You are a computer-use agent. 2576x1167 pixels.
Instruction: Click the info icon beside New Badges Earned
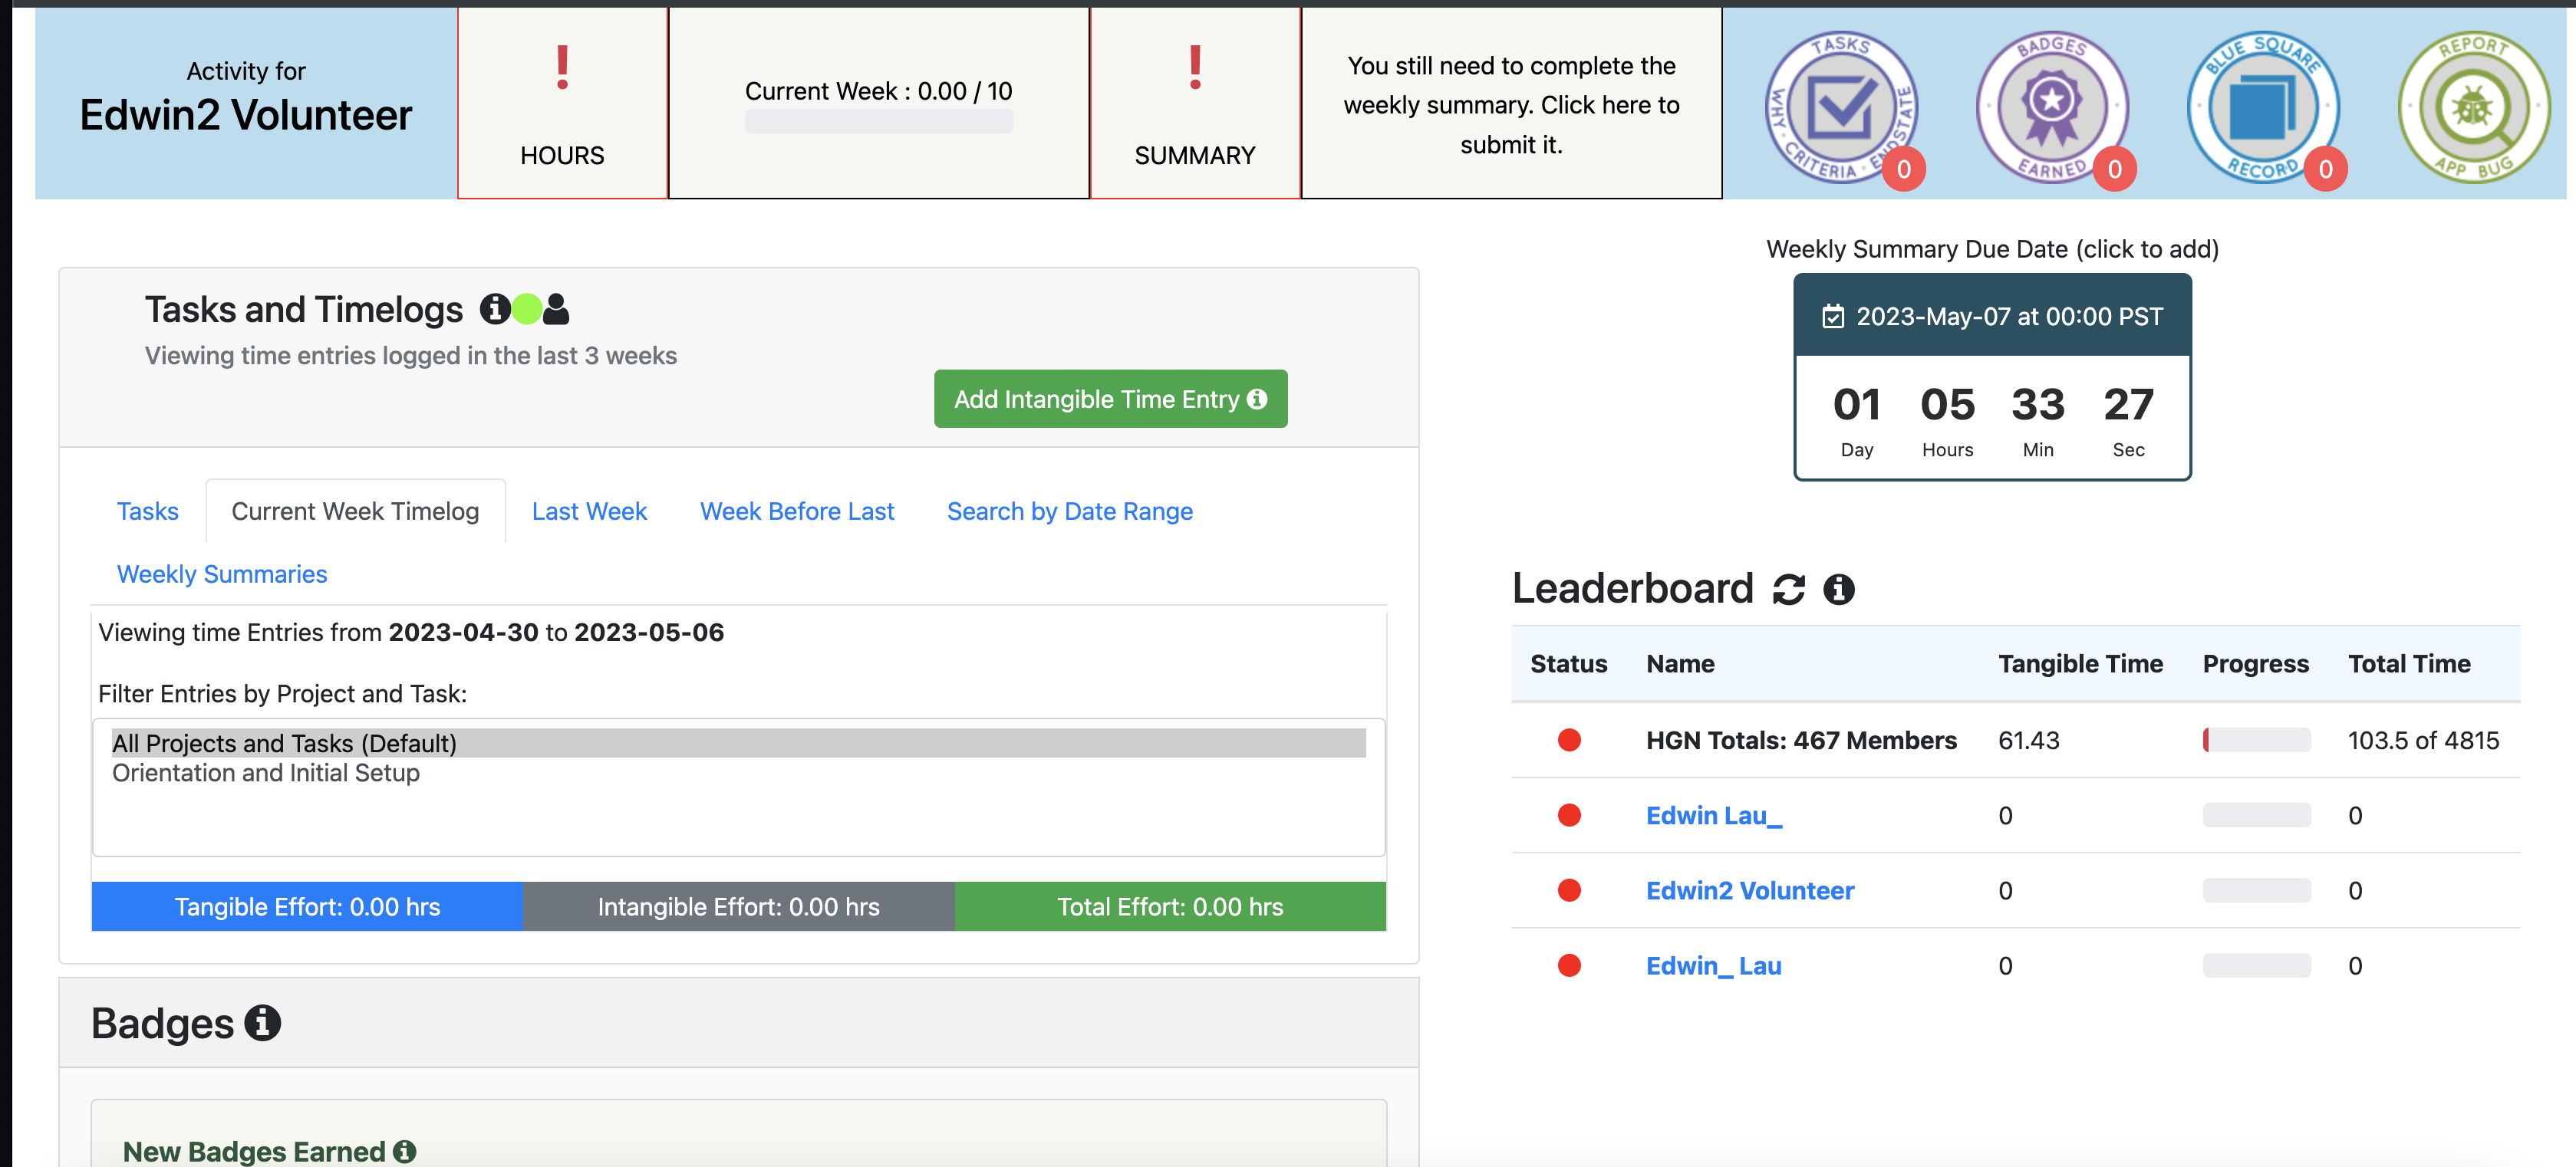[404, 1151]
